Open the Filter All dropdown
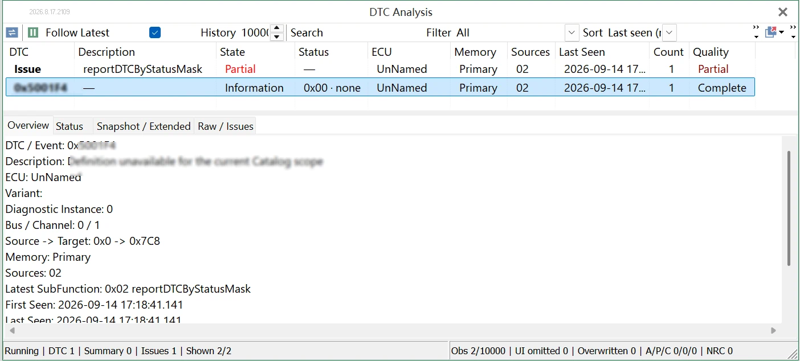 [572, 32]
